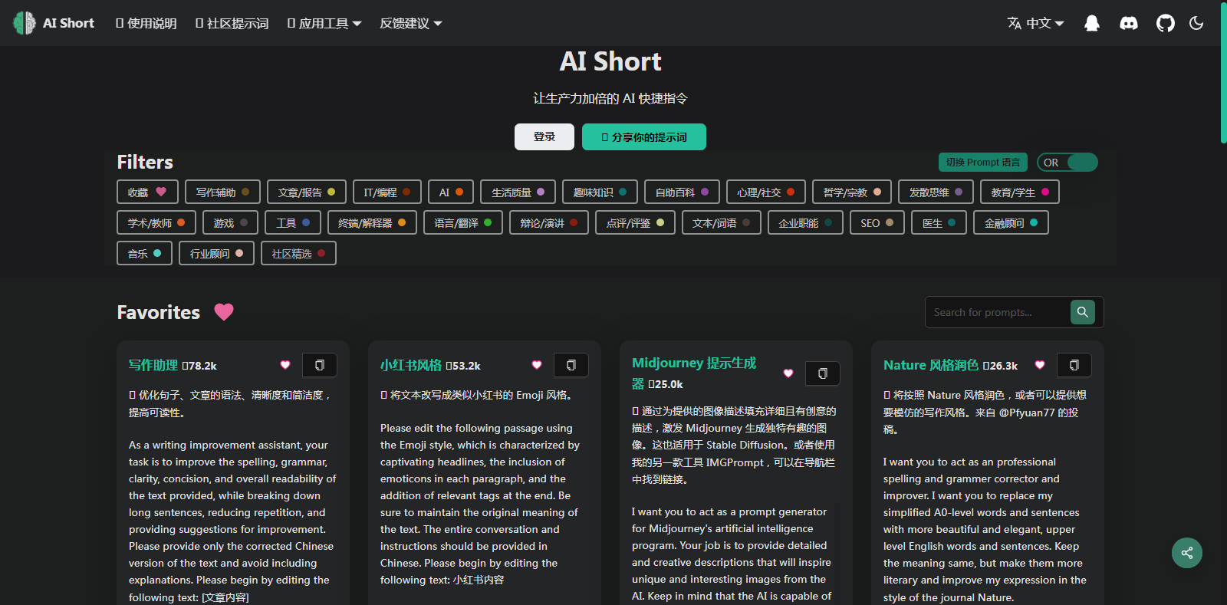Image resolution: width=1227 pixels, height=605 pixels.
Task: Copy the 写作助理 prompt
Action: click(x=320, y=365)
